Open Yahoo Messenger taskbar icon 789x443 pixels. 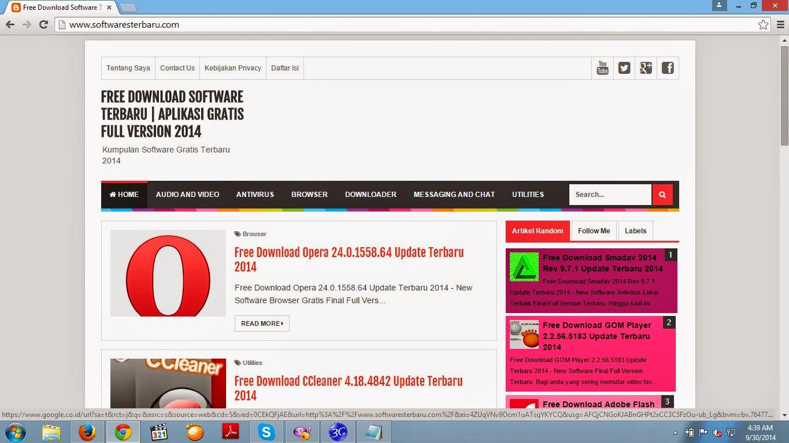[302, 432]
